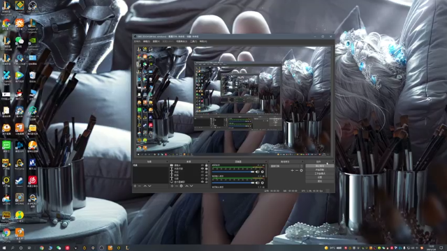Toggle lock of display capture source row

(x=207, y=182)
